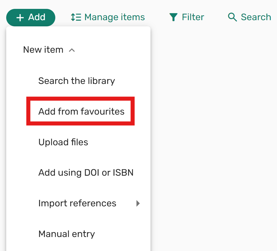The width and height of the screenshot is (277, 251).
Task: Click the green Add button label
Action: [x=37, y=17]
